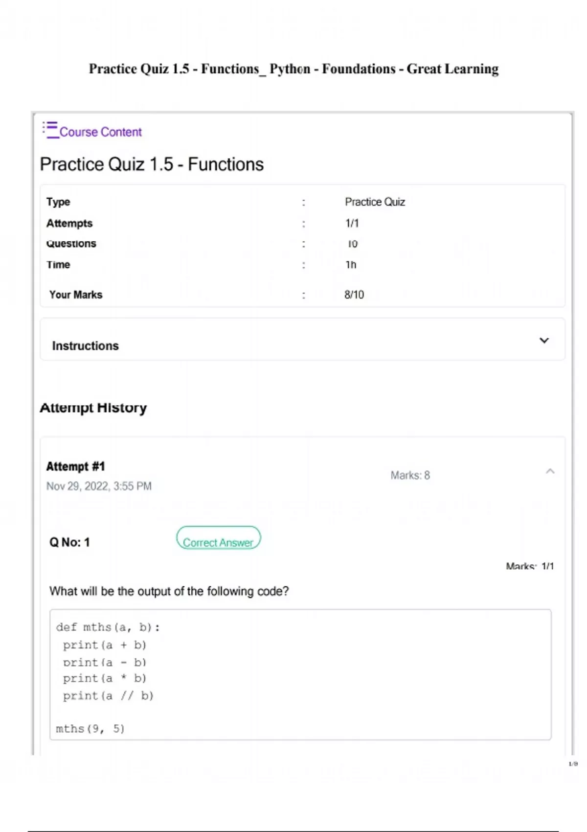Click the Nov 29, 2022 attempt timestamp
587x832 pixels.
(x=99, y=486)
